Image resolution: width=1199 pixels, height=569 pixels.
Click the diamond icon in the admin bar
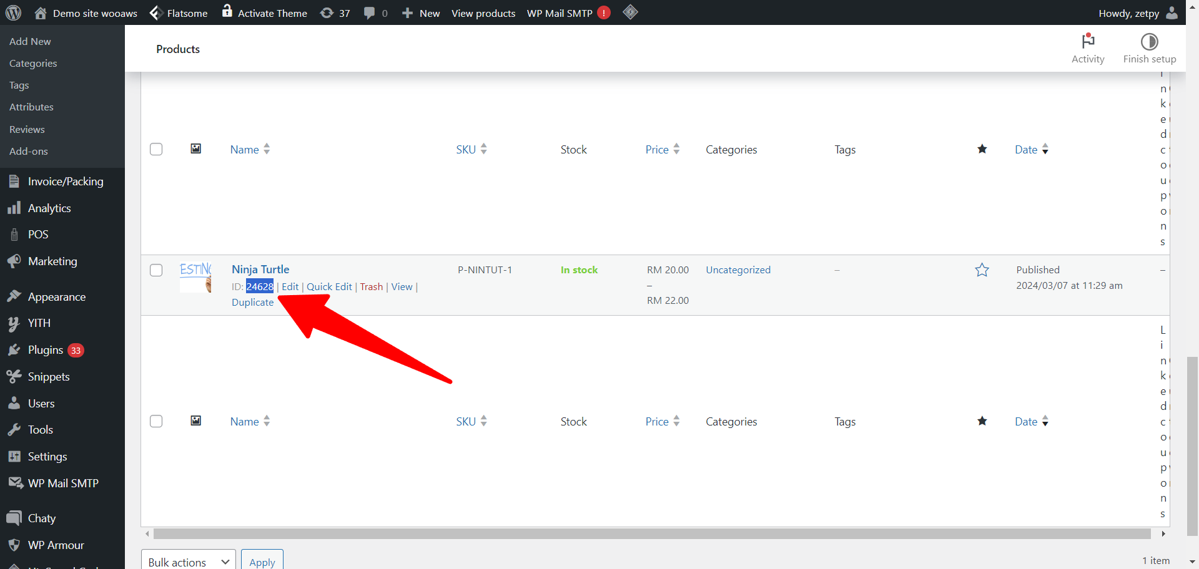[631, 12]
